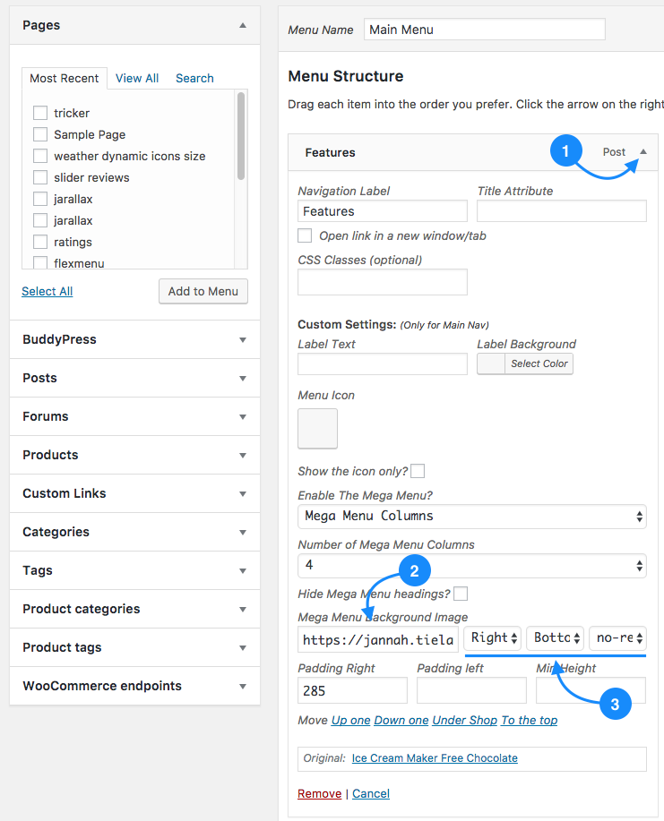Click the Pages list scrollbar
Image resolution: width=664 pixels, height=821 pixels.
click(241, 136)
